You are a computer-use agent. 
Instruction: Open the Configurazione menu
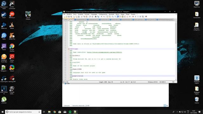click(x=103, y=14)
